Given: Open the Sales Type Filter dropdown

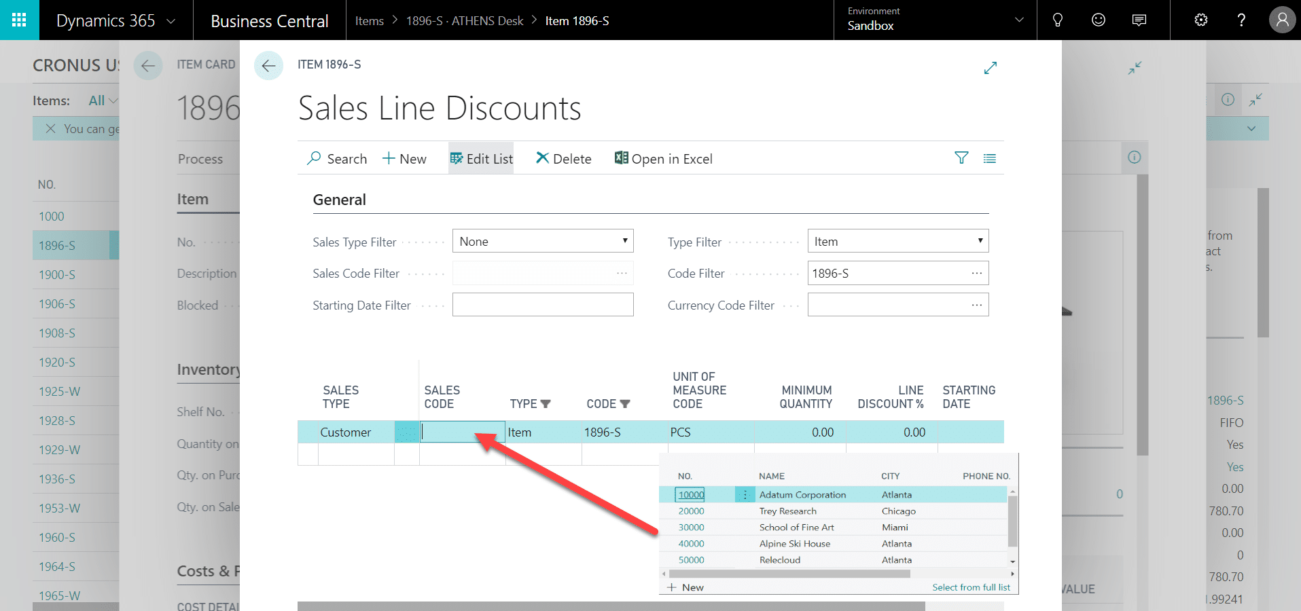Looking at the screenshot, I should pyautogui.click(x=624, y=240).
